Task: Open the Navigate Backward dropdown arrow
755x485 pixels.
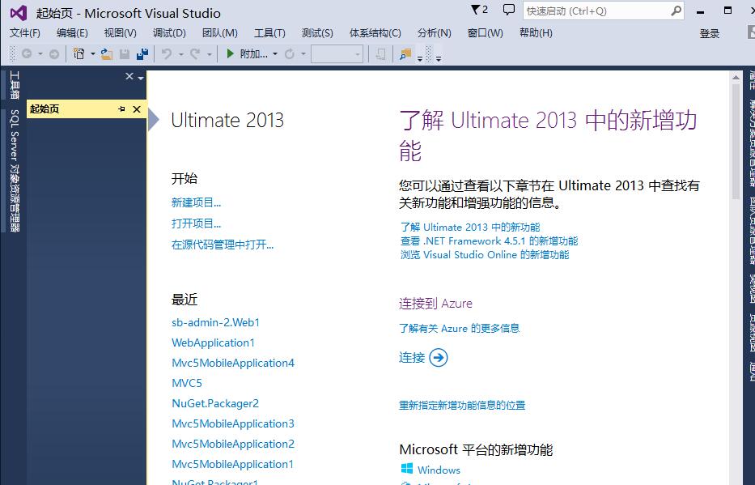Action: click(x=40, y=54)
